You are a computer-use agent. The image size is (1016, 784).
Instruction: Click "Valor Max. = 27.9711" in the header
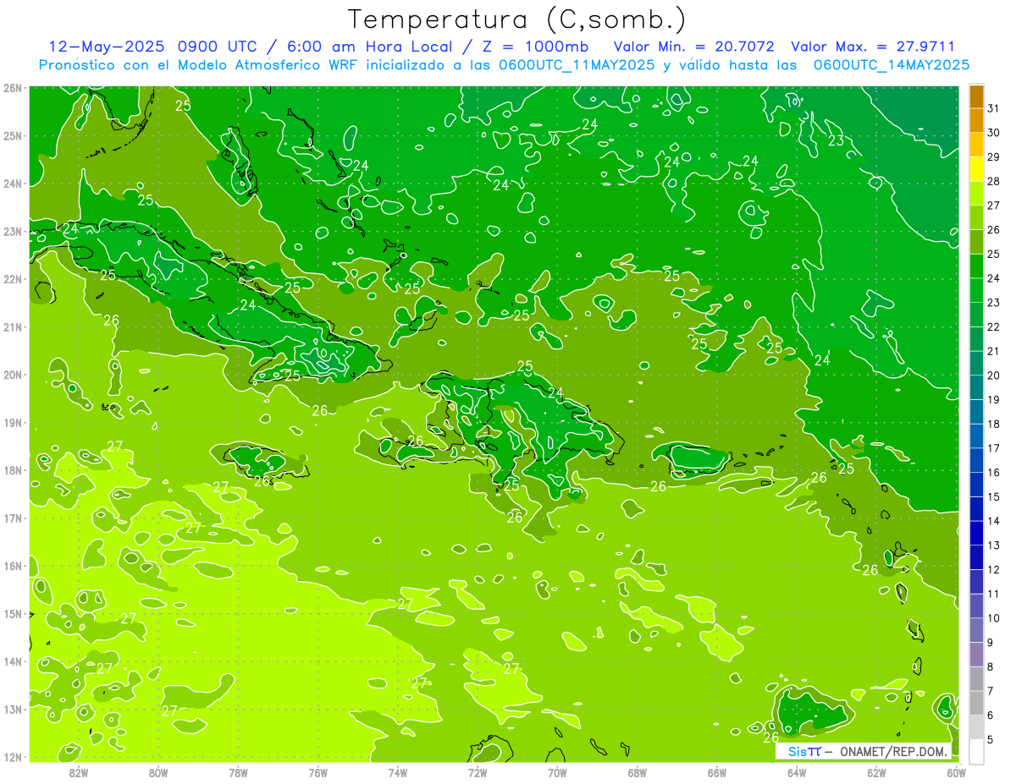pos(873,47)
